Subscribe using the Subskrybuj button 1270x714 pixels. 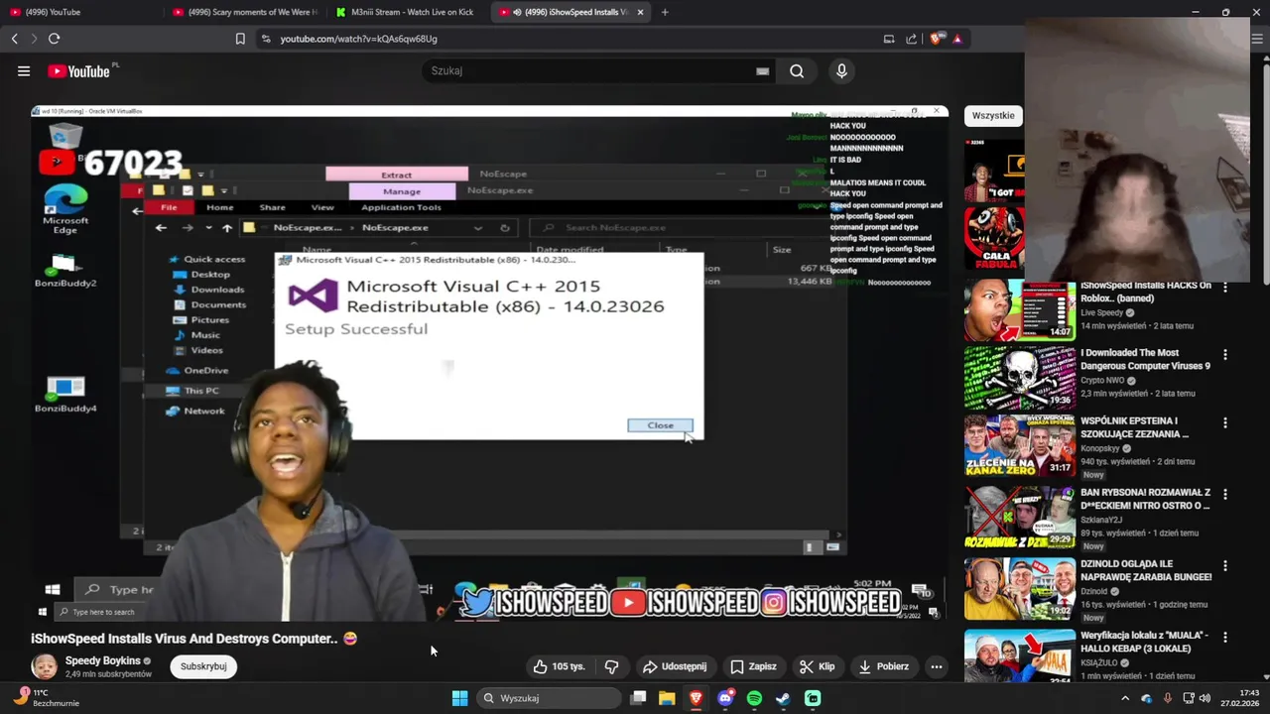pos(203,666)
